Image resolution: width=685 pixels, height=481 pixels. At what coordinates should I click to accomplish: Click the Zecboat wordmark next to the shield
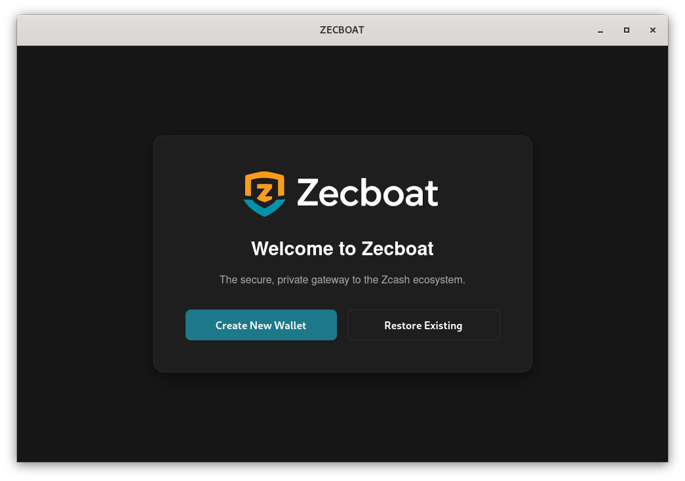click(367, 193)
